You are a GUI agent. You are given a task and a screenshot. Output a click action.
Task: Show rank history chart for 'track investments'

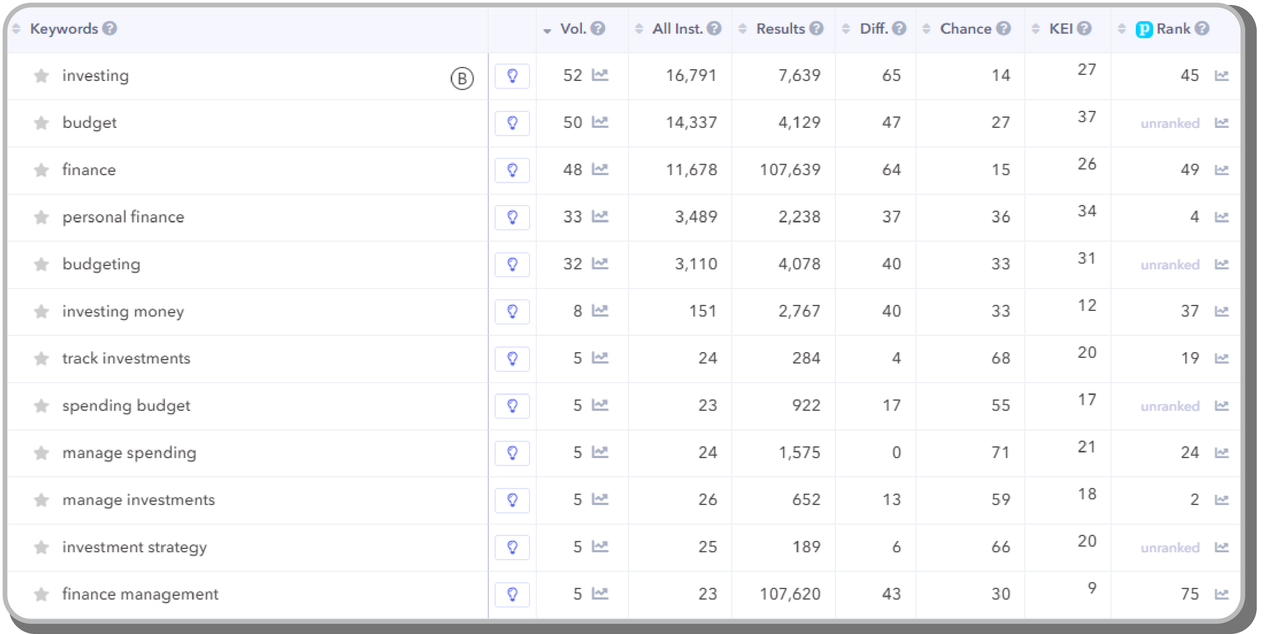1221,359
